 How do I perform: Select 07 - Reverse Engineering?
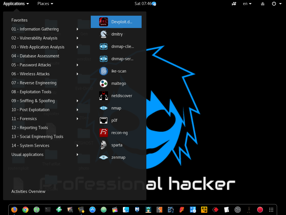tap(34, 83)
